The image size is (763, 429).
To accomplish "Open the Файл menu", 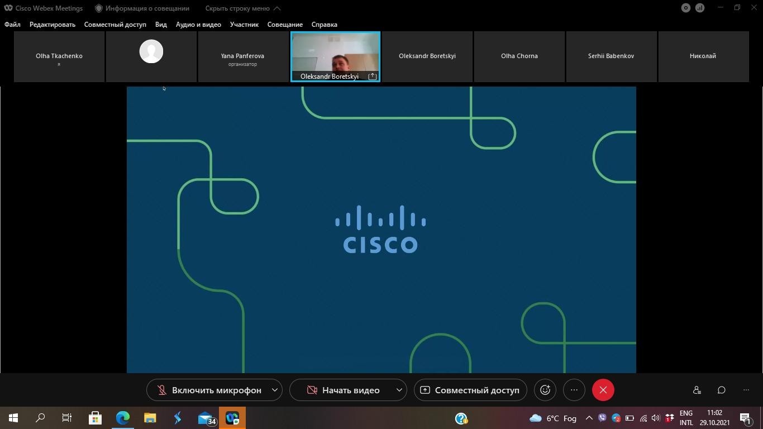I will coord(12,25).
